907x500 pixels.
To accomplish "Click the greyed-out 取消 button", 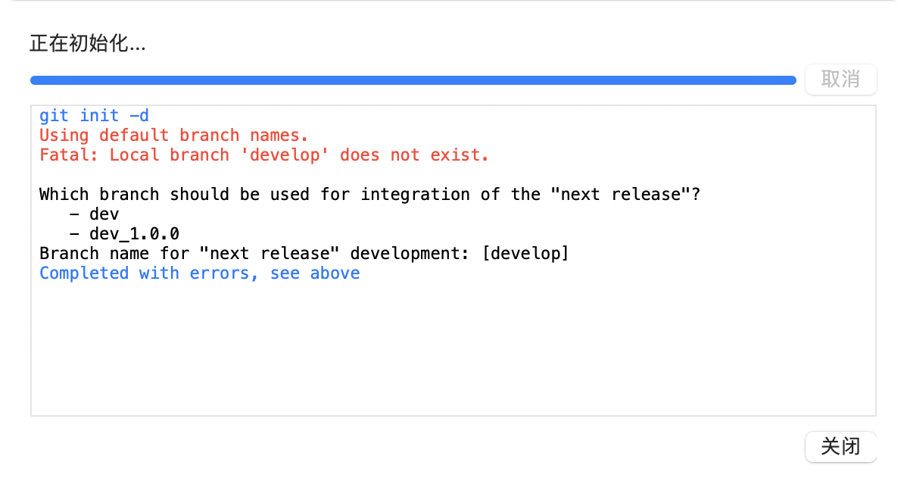I will point(840,79).
